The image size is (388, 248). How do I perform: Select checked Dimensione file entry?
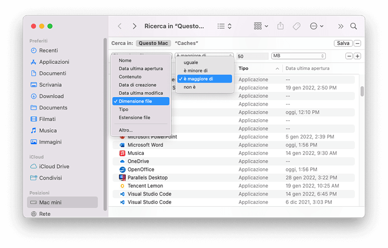coord(141,101)
